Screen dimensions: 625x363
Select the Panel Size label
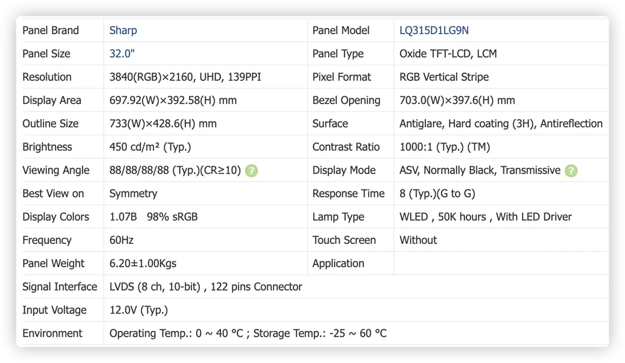(46, 54)
